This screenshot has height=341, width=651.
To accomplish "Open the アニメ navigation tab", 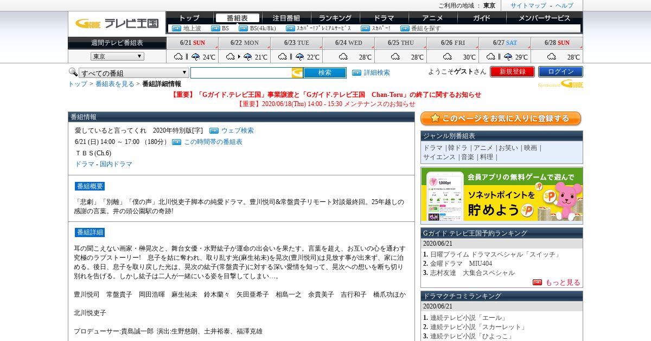I will tap(433, 18).
